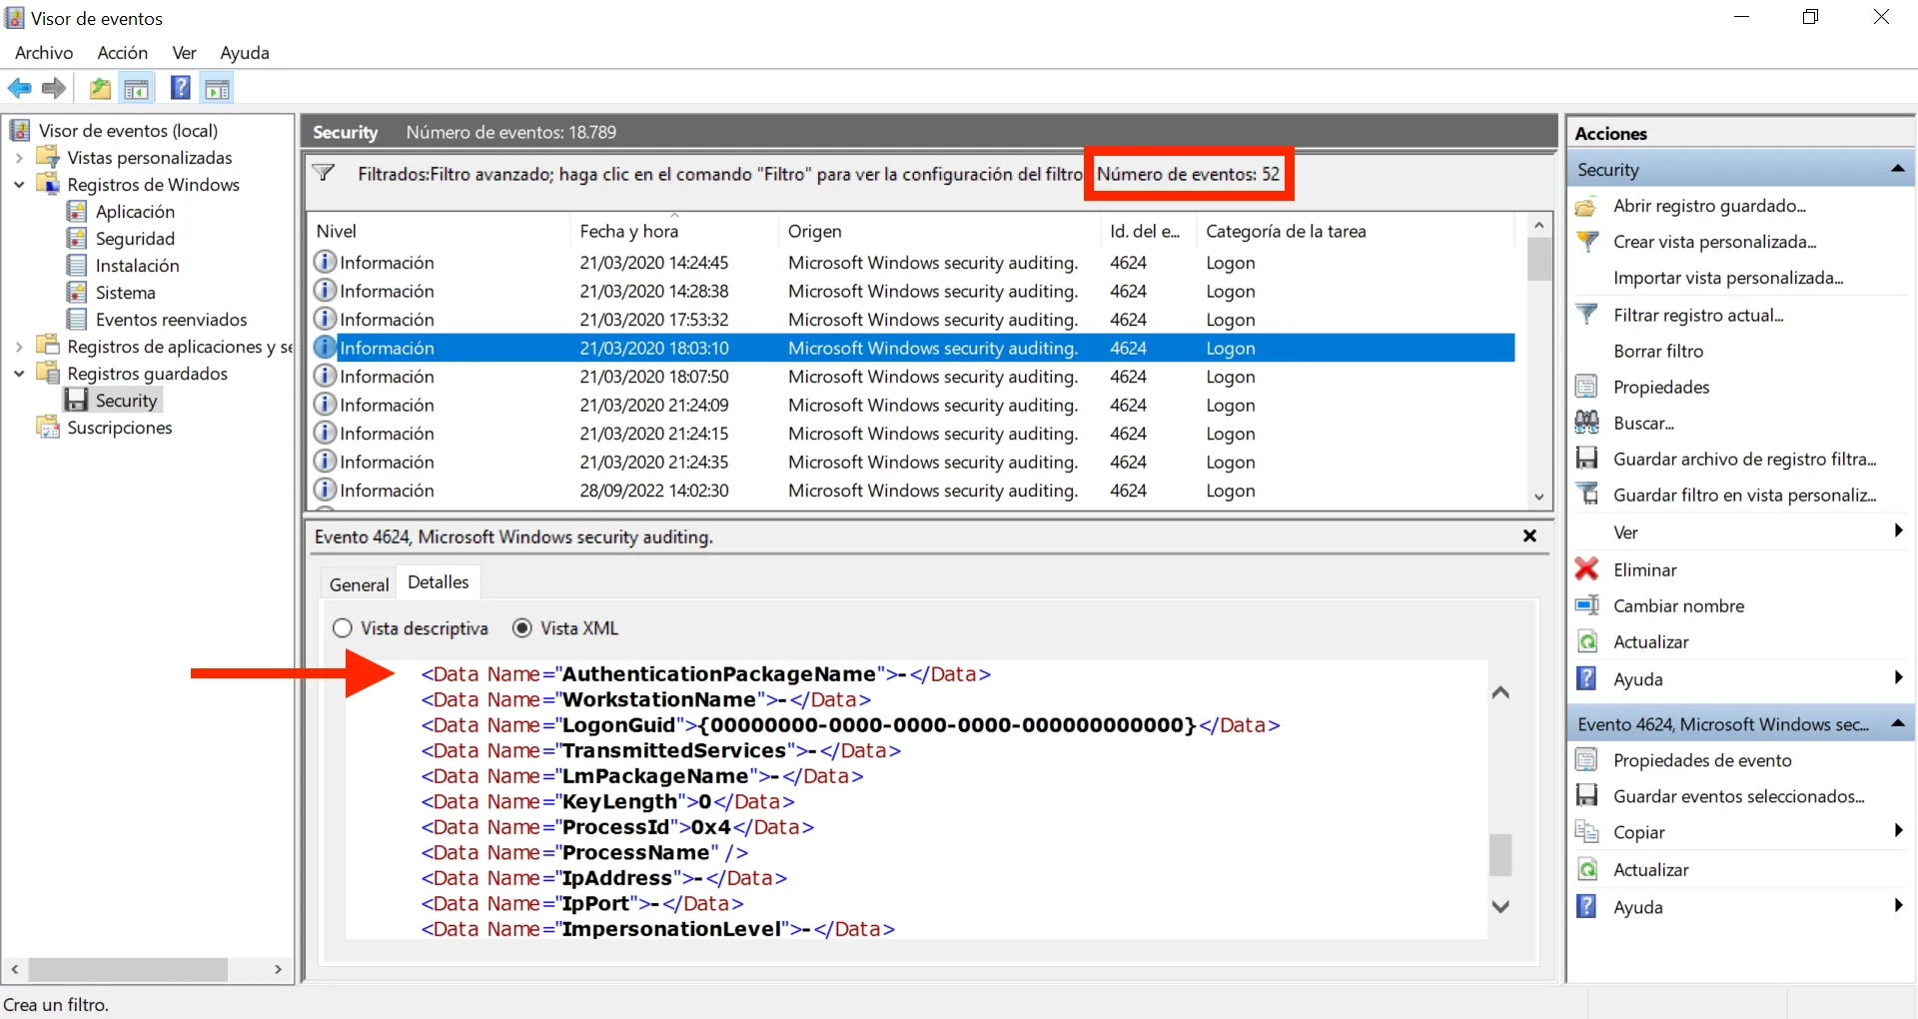Viewport: 1918px width, 1019px height.
Task: Click the XML view scroll up chevron
Action: pos(1500,692)
